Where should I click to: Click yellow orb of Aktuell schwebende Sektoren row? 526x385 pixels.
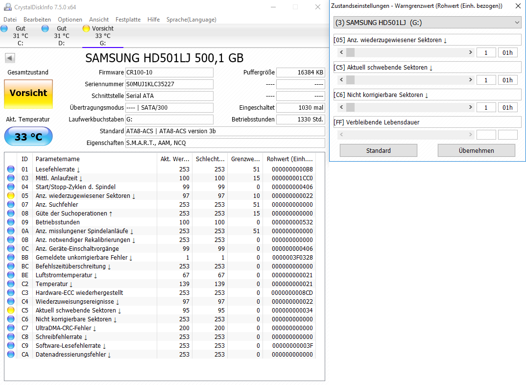[x=11, y=310]
